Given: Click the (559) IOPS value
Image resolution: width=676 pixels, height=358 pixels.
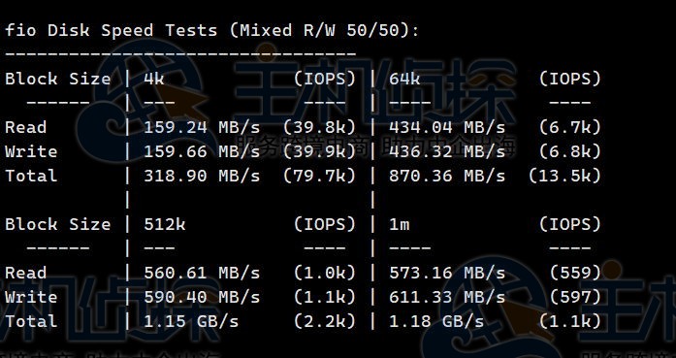Looking at the screenshot, I should 575,273.
